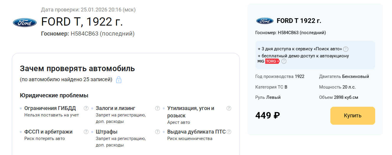Click the Выдача дубликата ПТС item
Image resolution: width=392 pixels, height=155 pixels.
coord(196,132)
